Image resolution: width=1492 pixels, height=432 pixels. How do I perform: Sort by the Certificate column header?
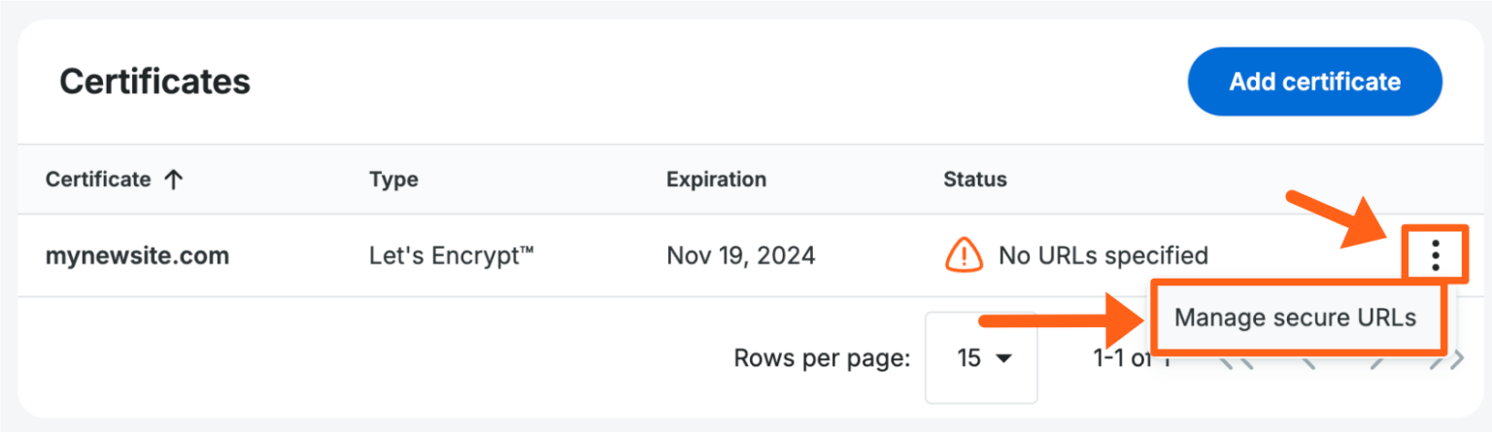tap(98, 180)
